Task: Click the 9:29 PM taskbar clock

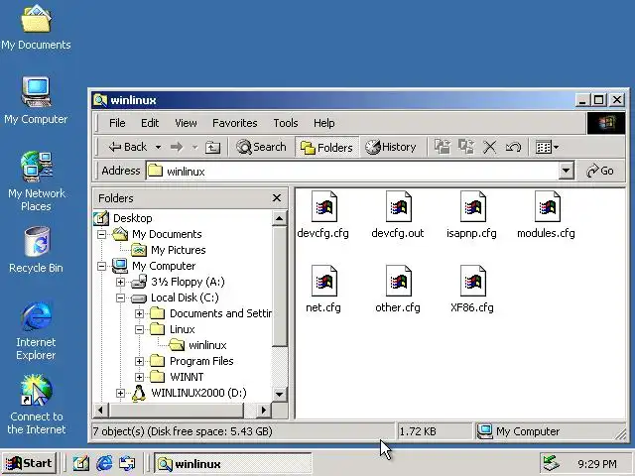Action: (597, 464)
